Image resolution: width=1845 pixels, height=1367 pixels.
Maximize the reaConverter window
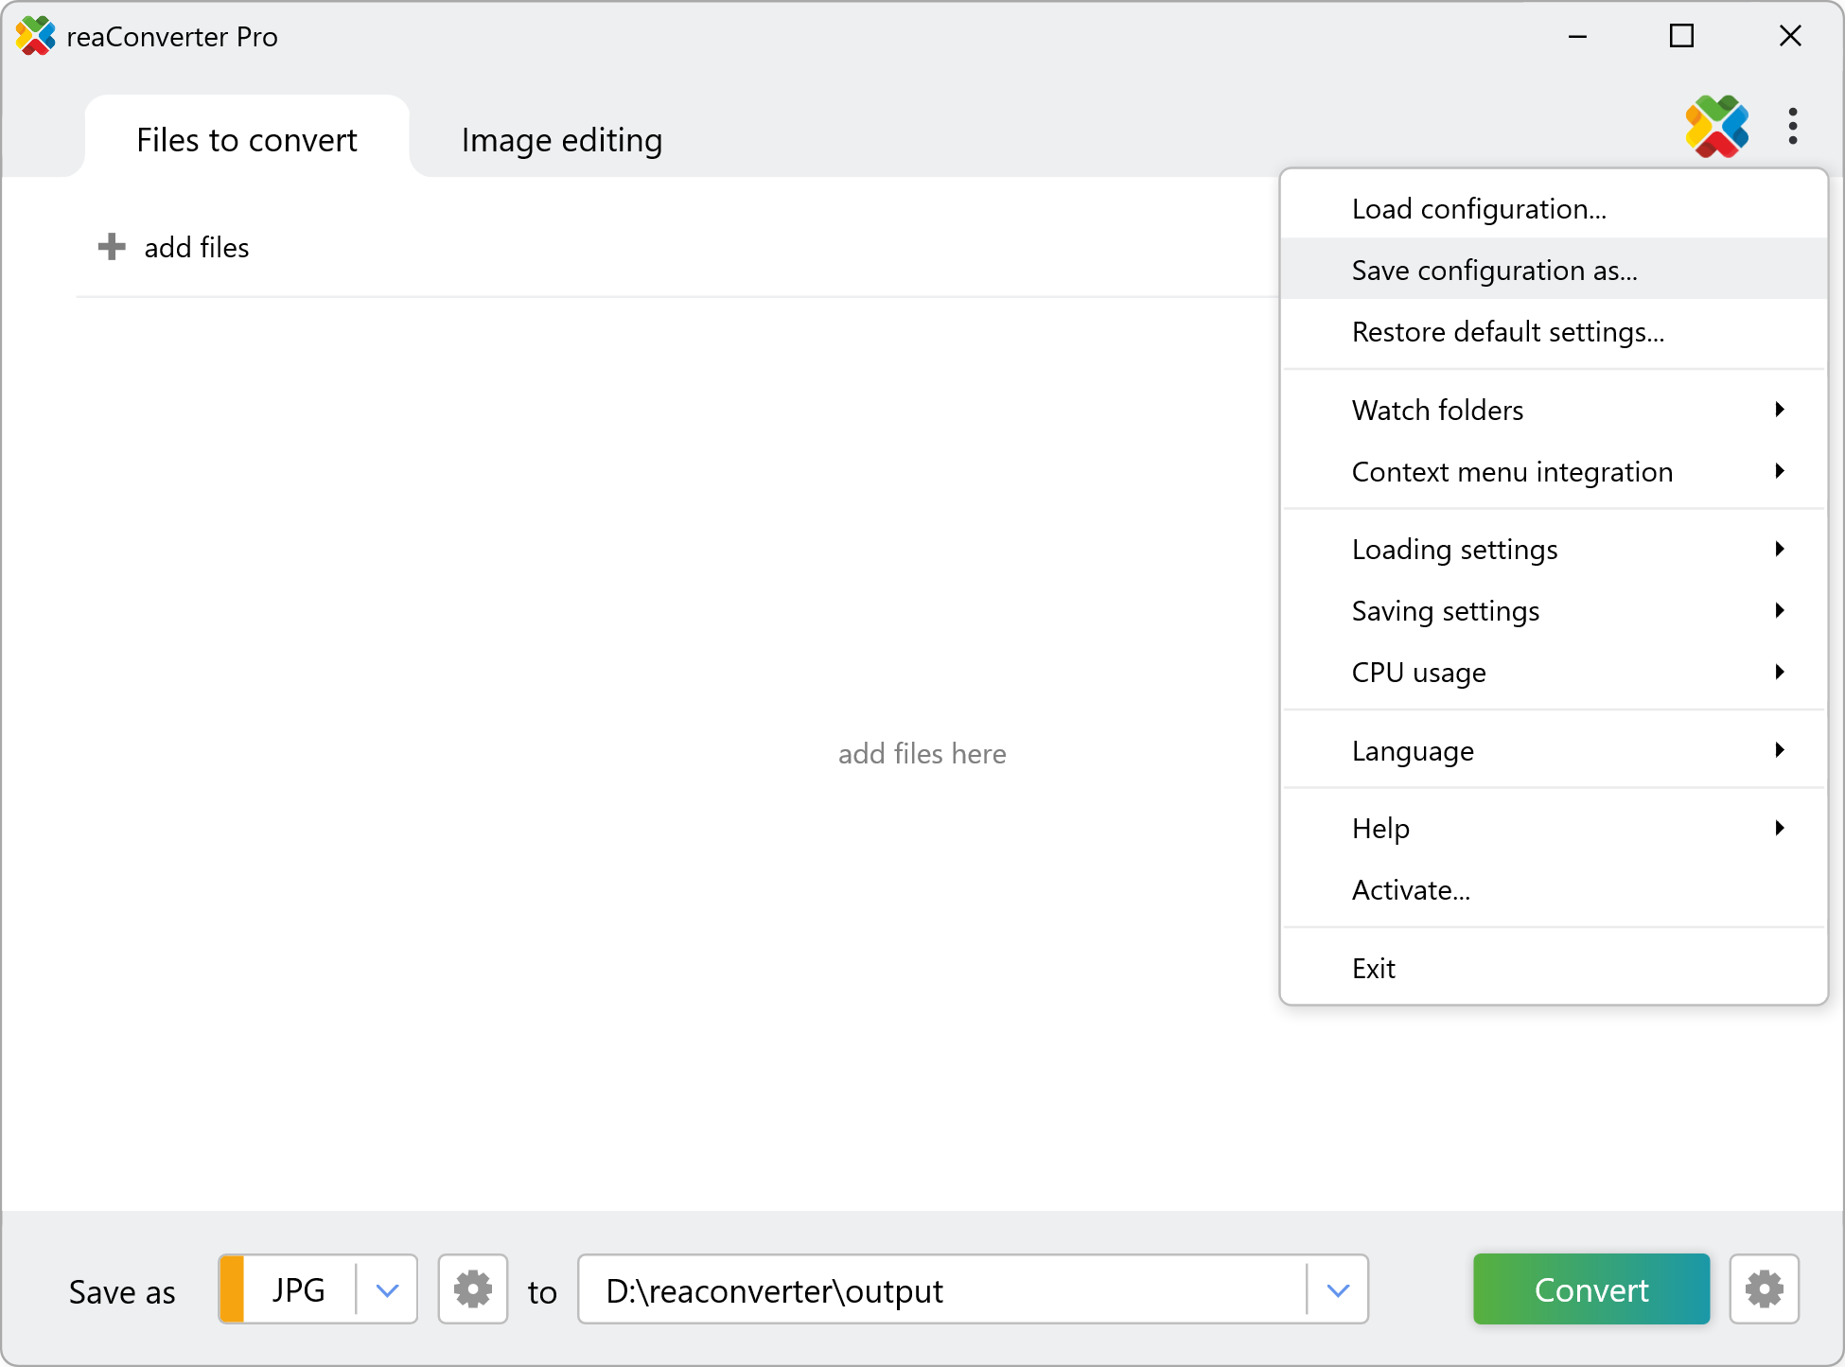(1681, 36)
